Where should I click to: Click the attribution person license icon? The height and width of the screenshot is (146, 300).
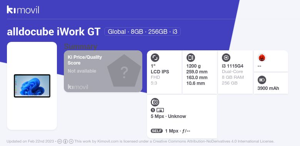[65, 141]
